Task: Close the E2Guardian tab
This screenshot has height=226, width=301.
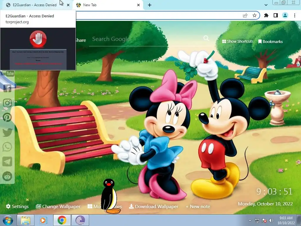Action: [68, 5]
